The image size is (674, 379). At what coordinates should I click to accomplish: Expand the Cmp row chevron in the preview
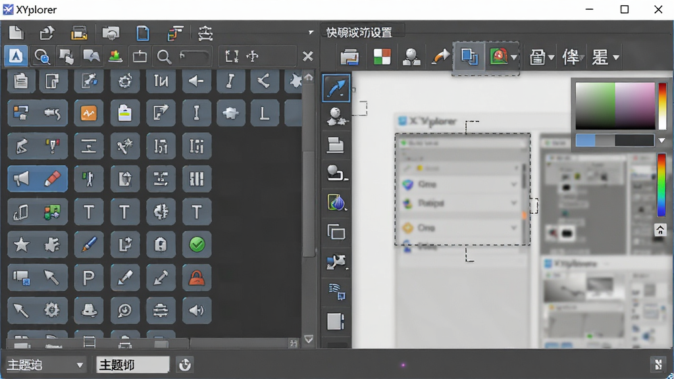513,228
